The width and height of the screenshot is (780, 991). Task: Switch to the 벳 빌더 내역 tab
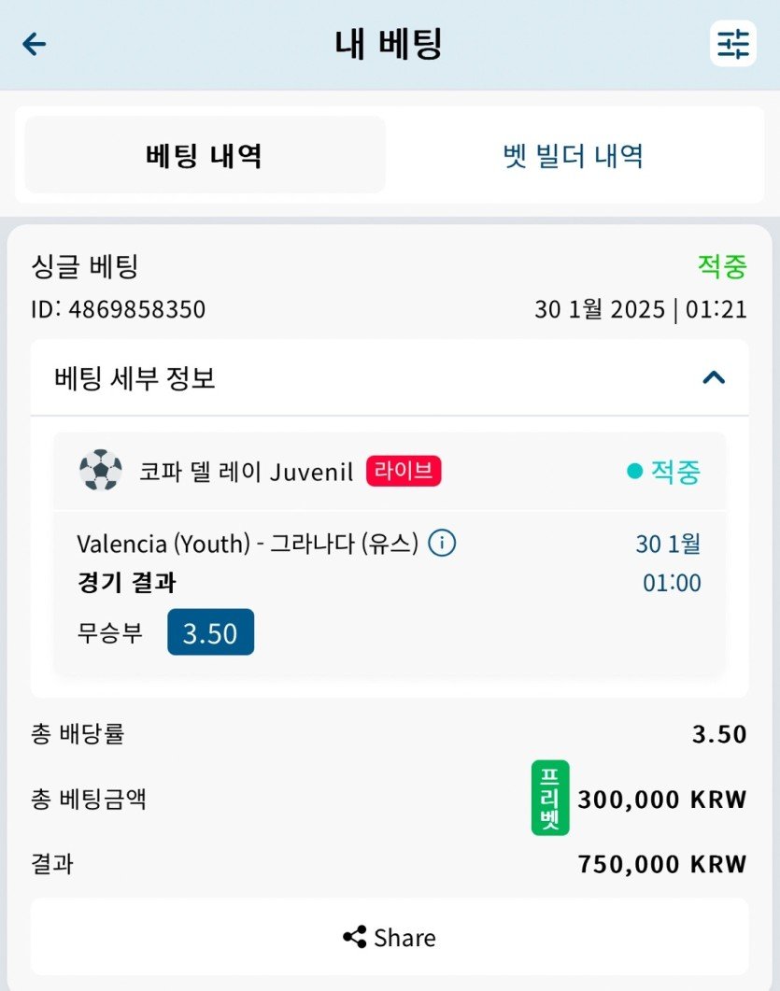[x=573, y=155]
